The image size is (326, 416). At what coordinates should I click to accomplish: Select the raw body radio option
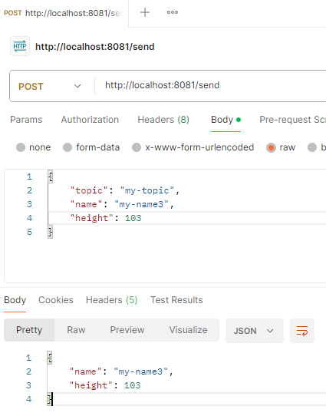click(271, 147)
